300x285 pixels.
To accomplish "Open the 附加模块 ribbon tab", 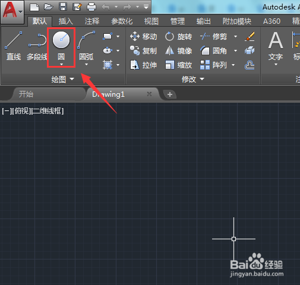I will [x=237, y=21].
